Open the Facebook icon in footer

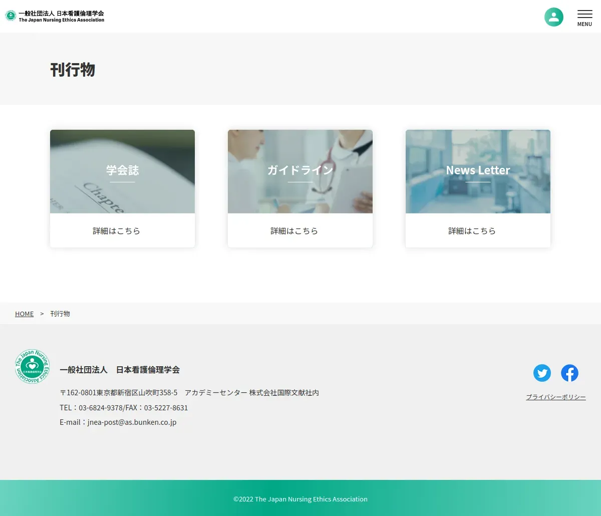[x=569, y=373]
